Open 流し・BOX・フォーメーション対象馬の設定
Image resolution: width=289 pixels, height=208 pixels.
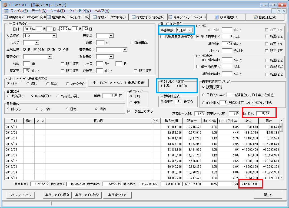[x=118, y=83]
